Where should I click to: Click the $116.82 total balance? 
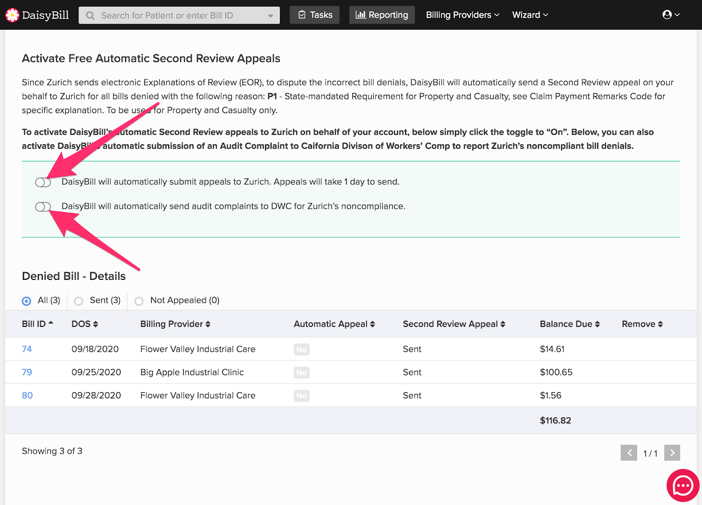[x=555, y=421]
